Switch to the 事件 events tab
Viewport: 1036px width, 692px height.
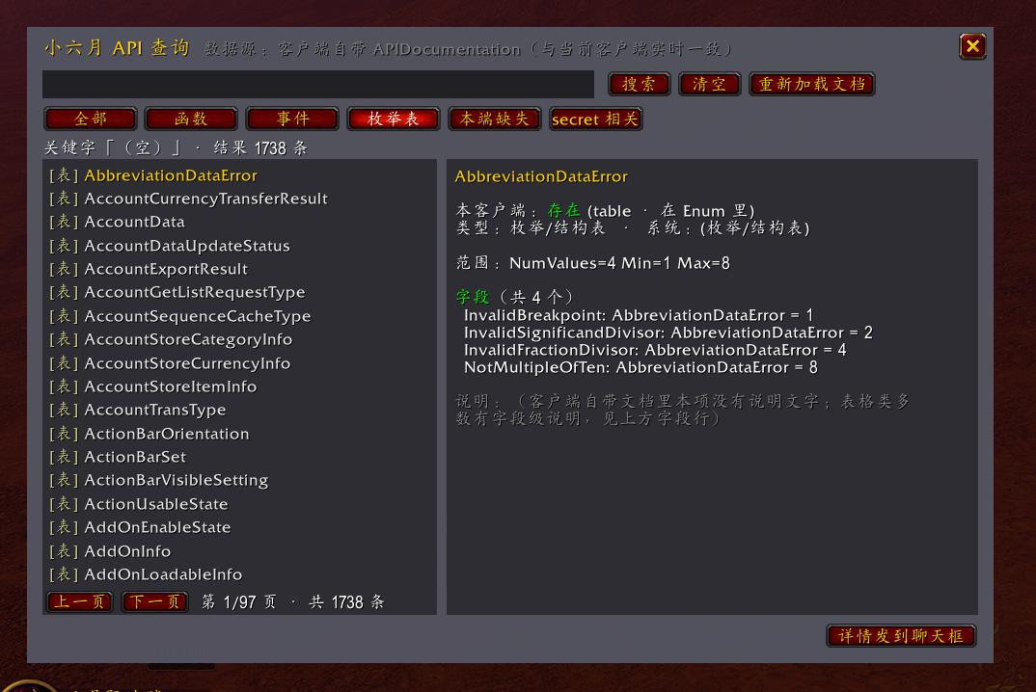pos(292,119)
